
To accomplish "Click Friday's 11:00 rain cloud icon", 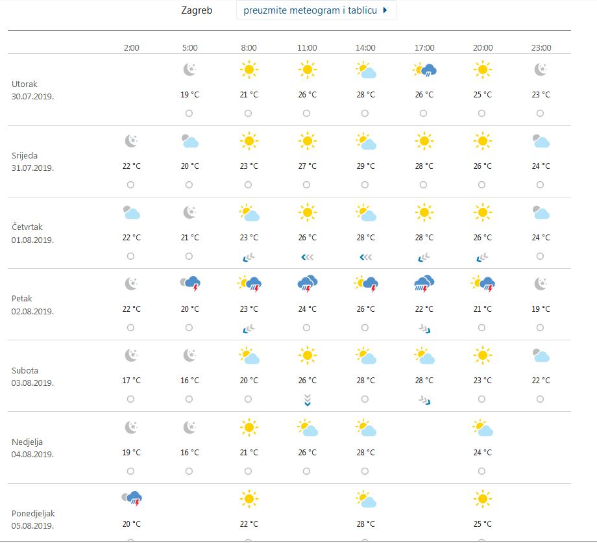I will (307, 284).
